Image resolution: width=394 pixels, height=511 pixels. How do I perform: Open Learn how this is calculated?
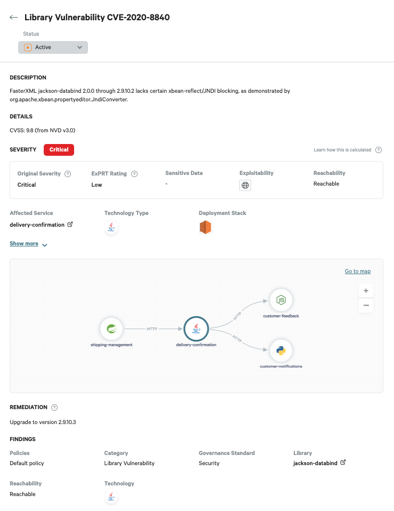pos(342,150)
